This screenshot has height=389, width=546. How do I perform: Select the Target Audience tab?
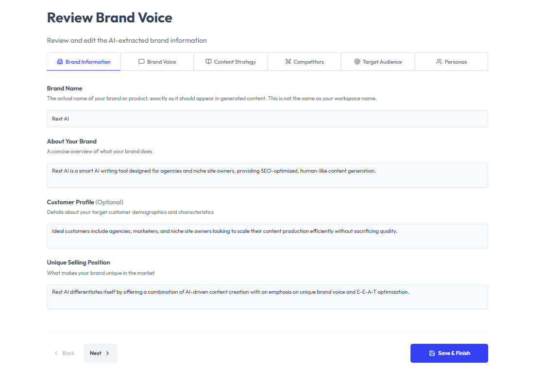coord(378,62)
